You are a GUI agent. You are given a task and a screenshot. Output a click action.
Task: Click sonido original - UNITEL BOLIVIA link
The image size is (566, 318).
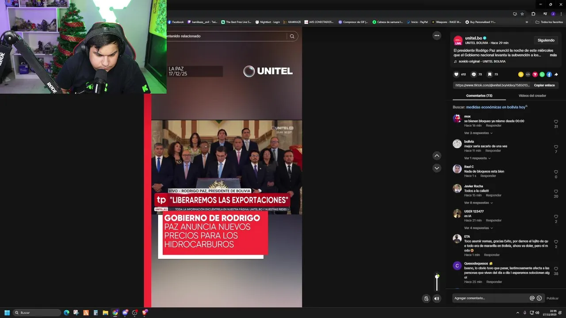(x=482, y=61)
